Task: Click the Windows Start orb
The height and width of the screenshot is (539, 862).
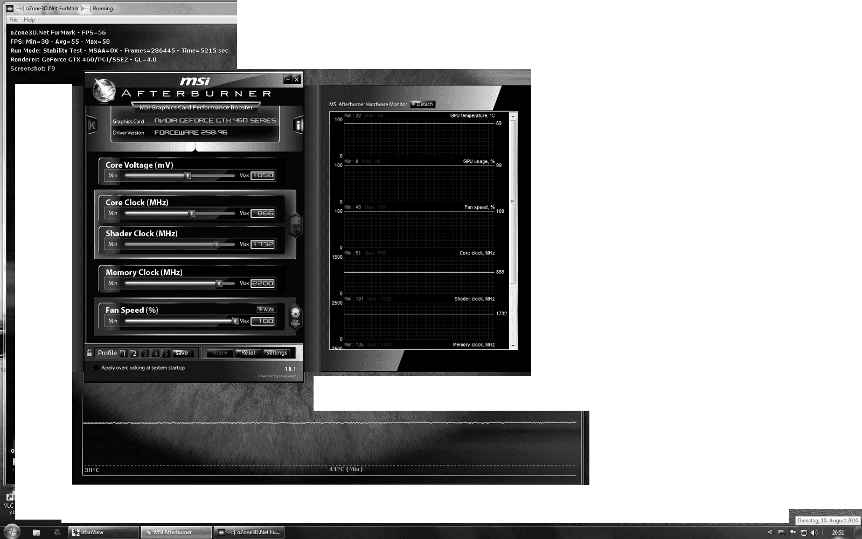Action: pos(12,531)
